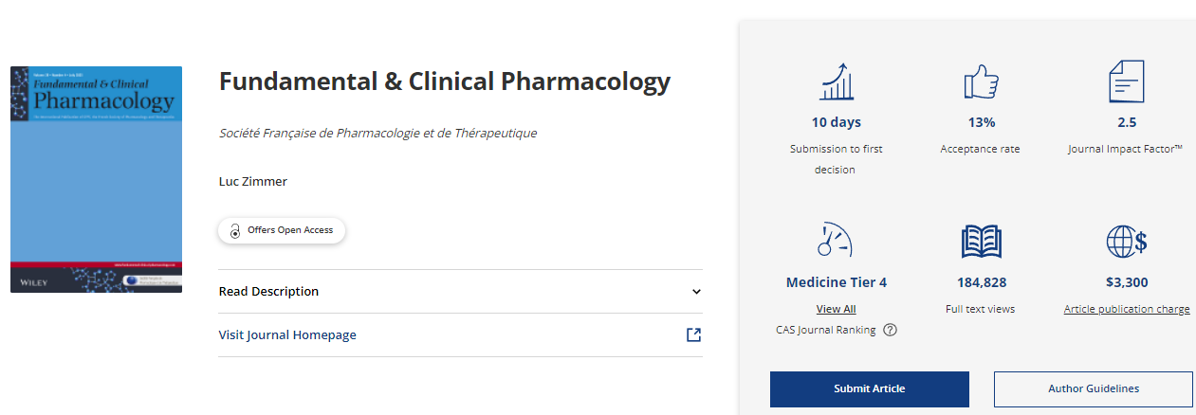Click the open access padlock icon

(x=235, y=230)
